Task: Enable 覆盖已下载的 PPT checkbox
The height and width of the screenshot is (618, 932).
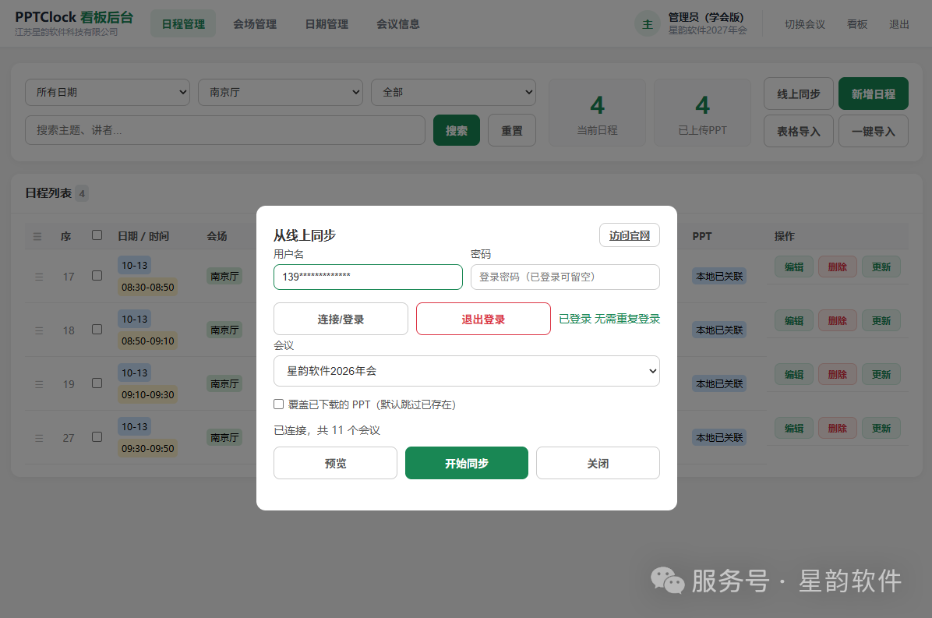Action: 278,404
